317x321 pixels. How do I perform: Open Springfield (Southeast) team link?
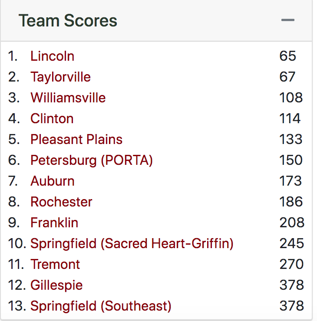(101, 306)
